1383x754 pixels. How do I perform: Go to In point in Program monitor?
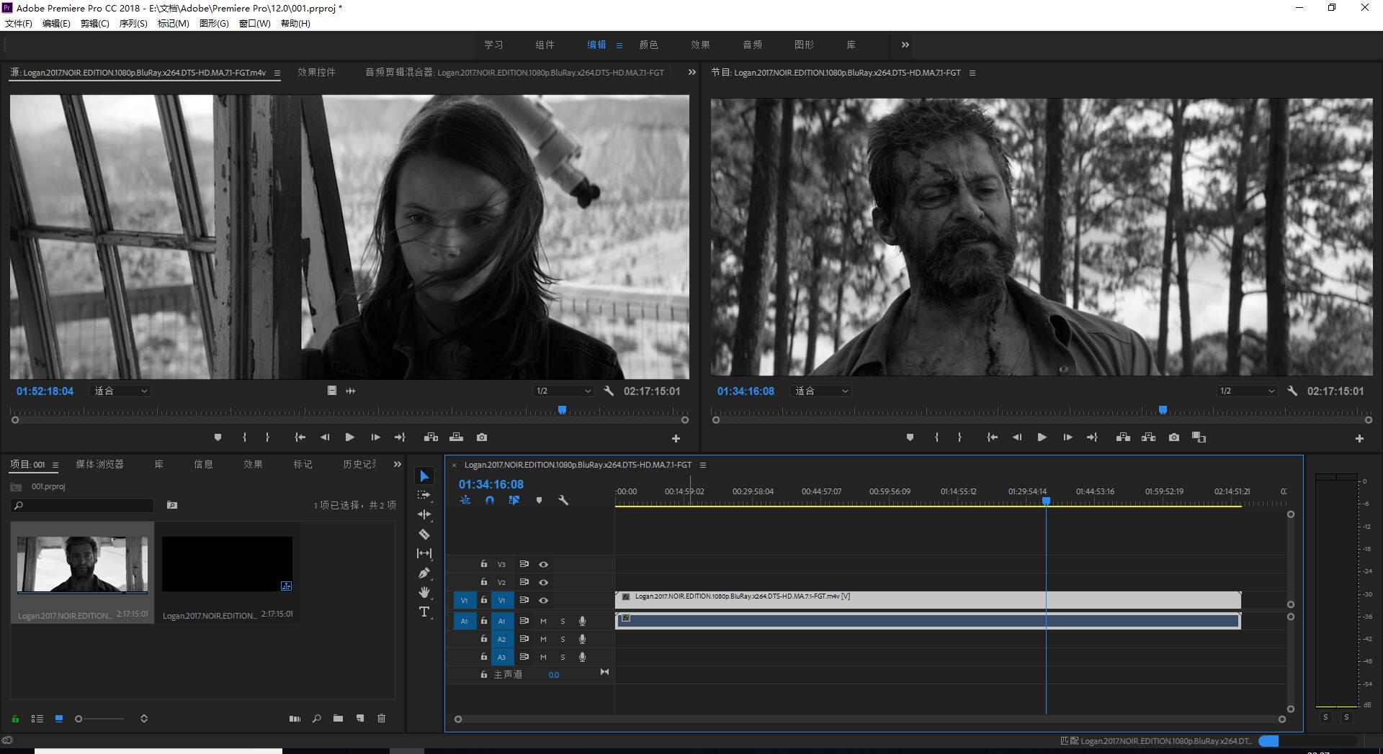992,437
